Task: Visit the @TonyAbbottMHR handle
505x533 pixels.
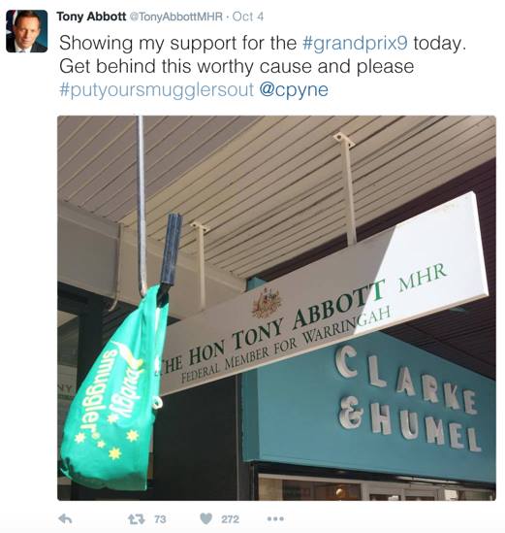Action: tap(175, 17)
